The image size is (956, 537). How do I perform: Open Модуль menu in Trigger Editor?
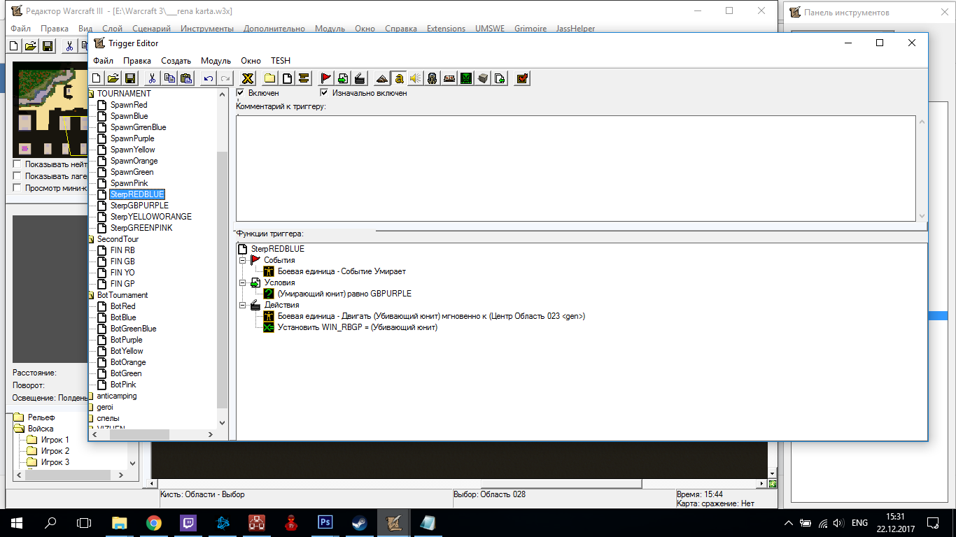[216, 61]
